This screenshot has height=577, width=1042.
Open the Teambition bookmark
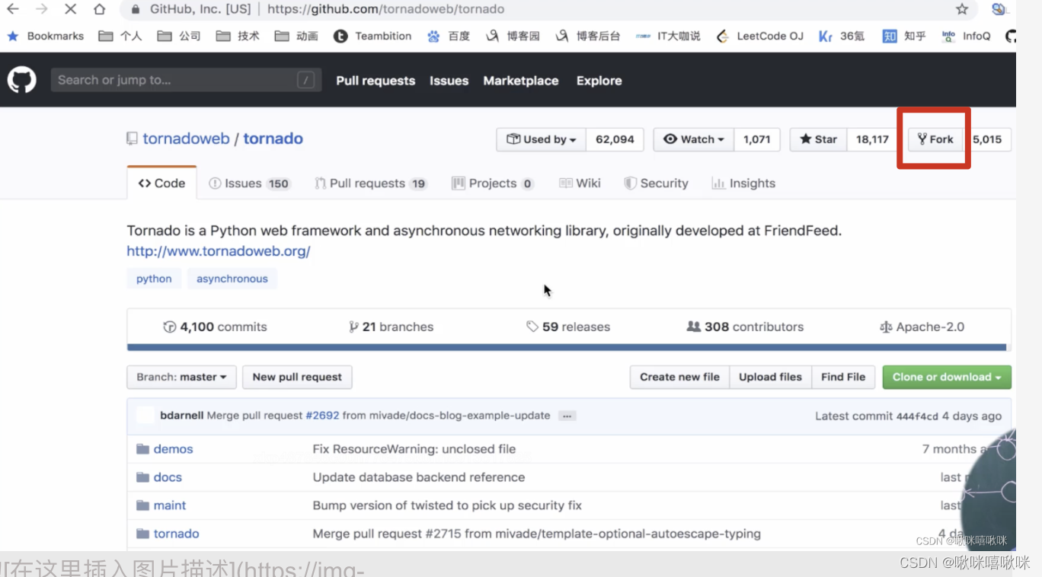coord(372,36)
